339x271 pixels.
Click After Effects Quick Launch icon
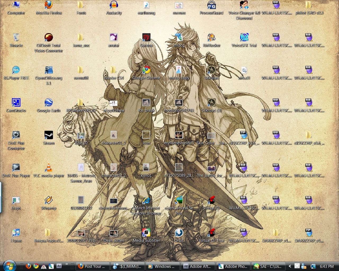point(59,266)
